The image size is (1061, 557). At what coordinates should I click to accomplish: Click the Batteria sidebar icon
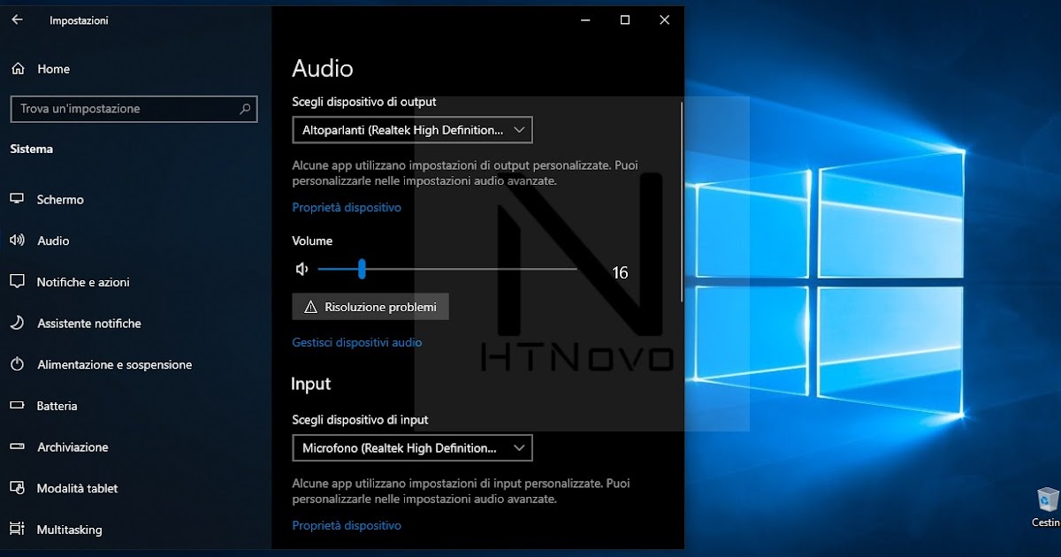[x=18, y=405]
